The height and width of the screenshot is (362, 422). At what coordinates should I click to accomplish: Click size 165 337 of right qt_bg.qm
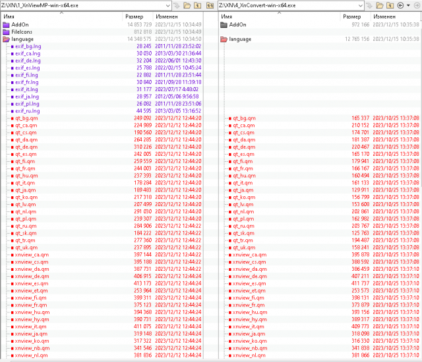point(361,118)
